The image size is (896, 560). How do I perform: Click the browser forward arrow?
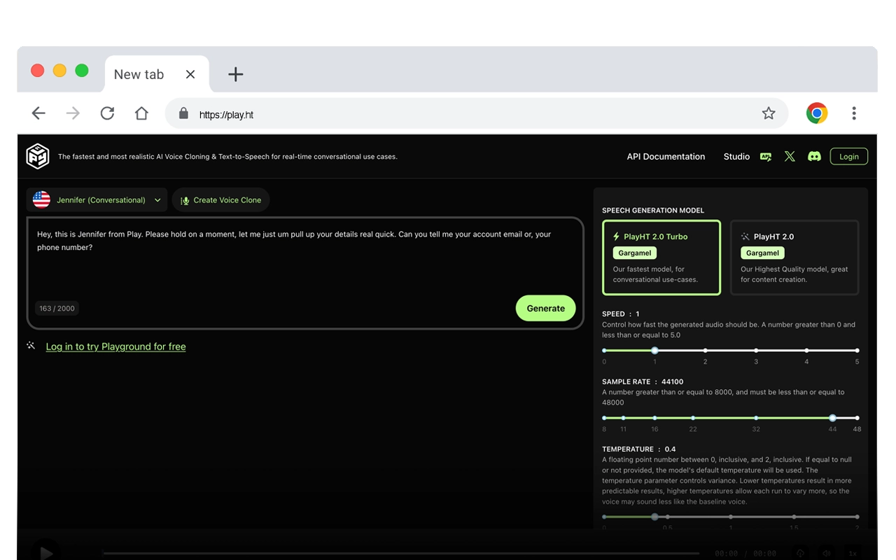coord(73,113)
